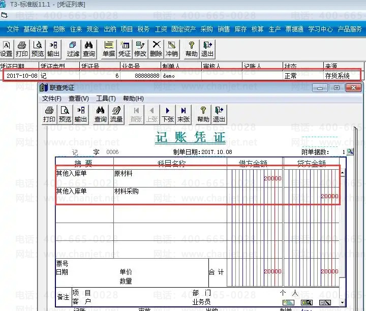Click the 制单人 column header
This screenshot has height=311, width=366.
(181, 66)
